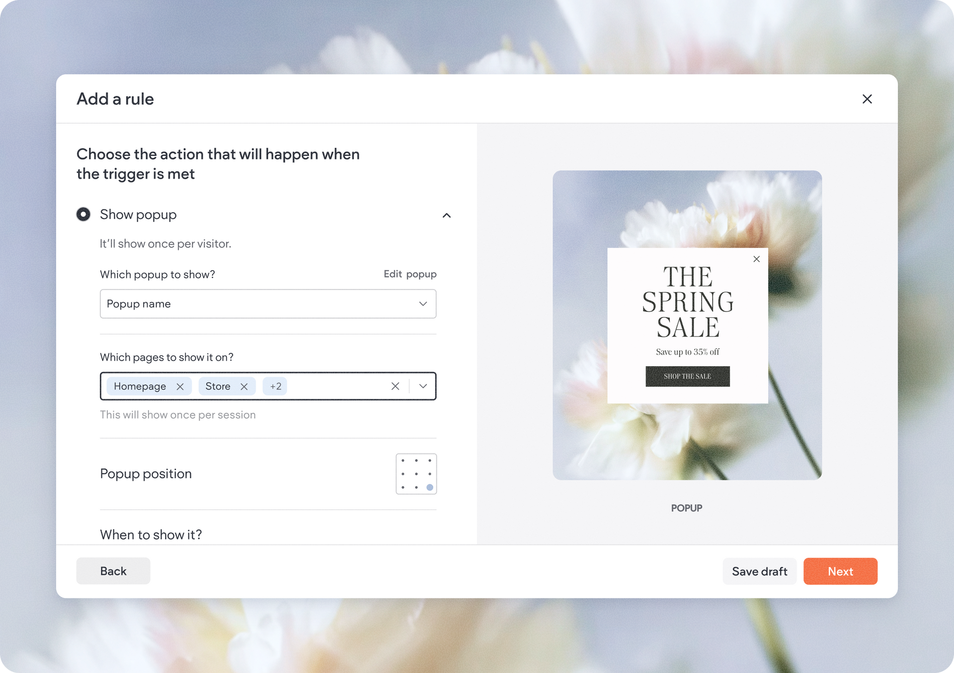Close the Add a rule dialog
The image size is (954, 673).
867,99
